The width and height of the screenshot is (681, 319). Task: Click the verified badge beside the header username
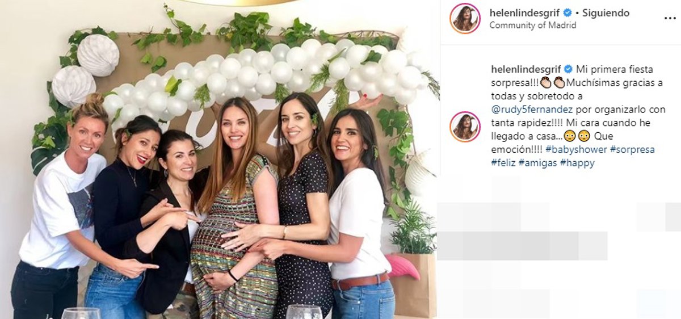tap(567, 12)
